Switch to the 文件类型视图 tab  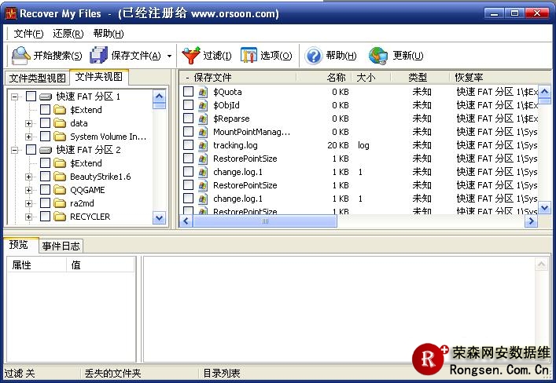tap(37, 78)
